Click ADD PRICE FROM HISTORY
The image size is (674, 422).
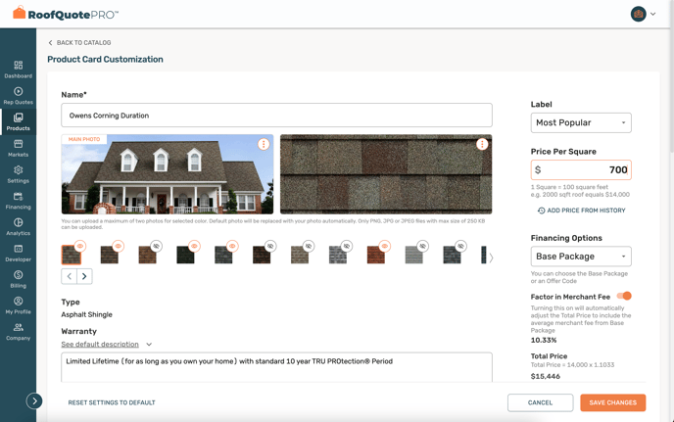point(582,211)
